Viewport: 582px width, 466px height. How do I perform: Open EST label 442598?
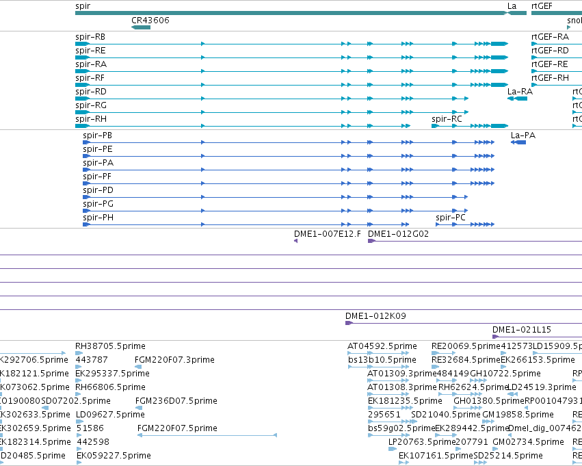(93, 442)
